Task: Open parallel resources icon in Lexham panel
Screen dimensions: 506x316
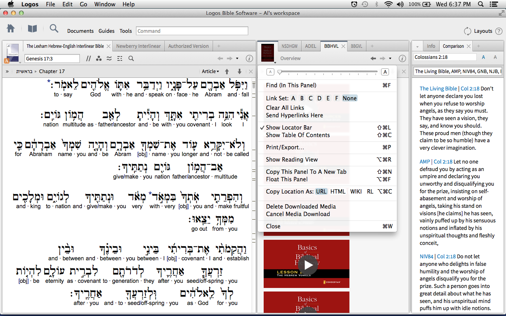Action: (x=89, y=58)
